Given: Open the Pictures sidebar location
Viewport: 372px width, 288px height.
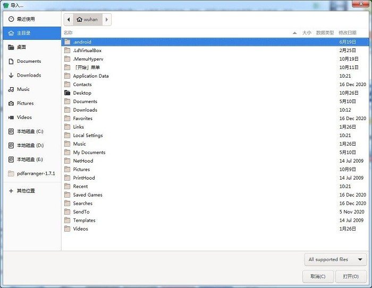Looking at the screenshot, I should (x=25, y=104).
